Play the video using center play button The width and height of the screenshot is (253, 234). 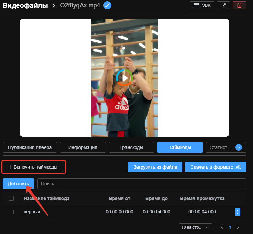[124, 78]
